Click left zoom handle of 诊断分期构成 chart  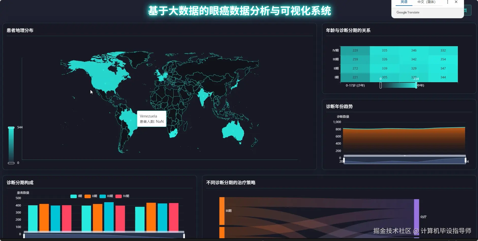click(x=24, y=236)
